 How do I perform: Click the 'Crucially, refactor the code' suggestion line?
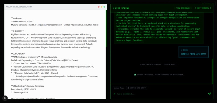[158, 35]
